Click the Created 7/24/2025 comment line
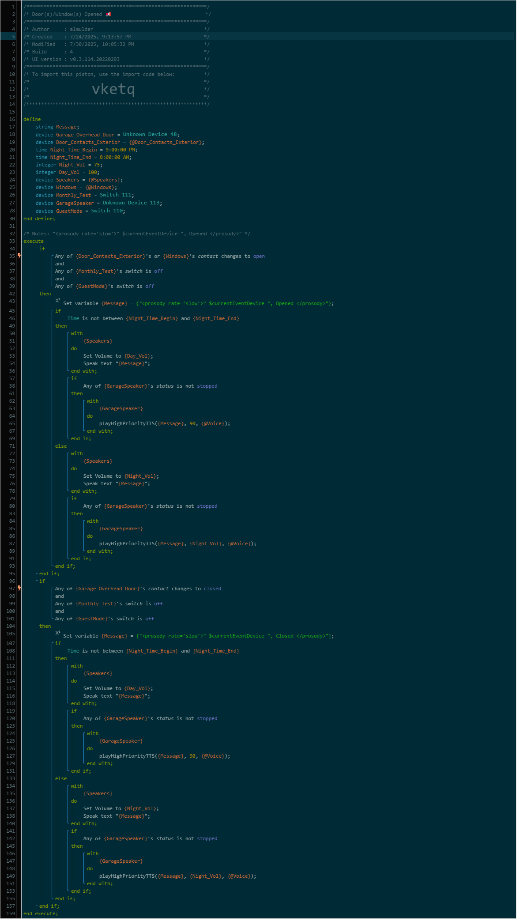The width and height of the screenshot is (520, 921). (x=117, y=37)
